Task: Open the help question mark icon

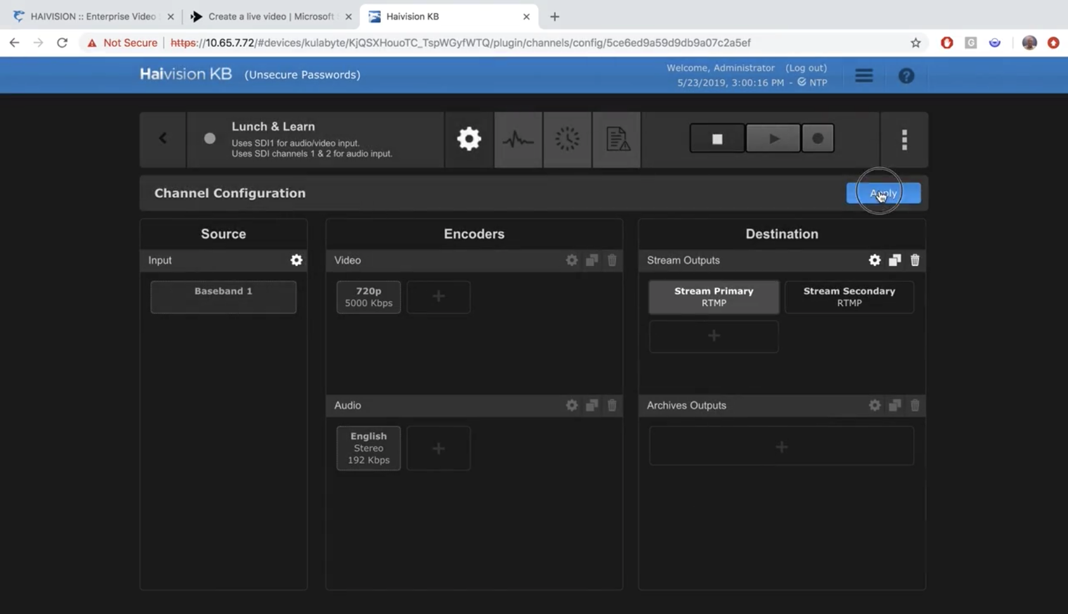Action: [906, 76]
